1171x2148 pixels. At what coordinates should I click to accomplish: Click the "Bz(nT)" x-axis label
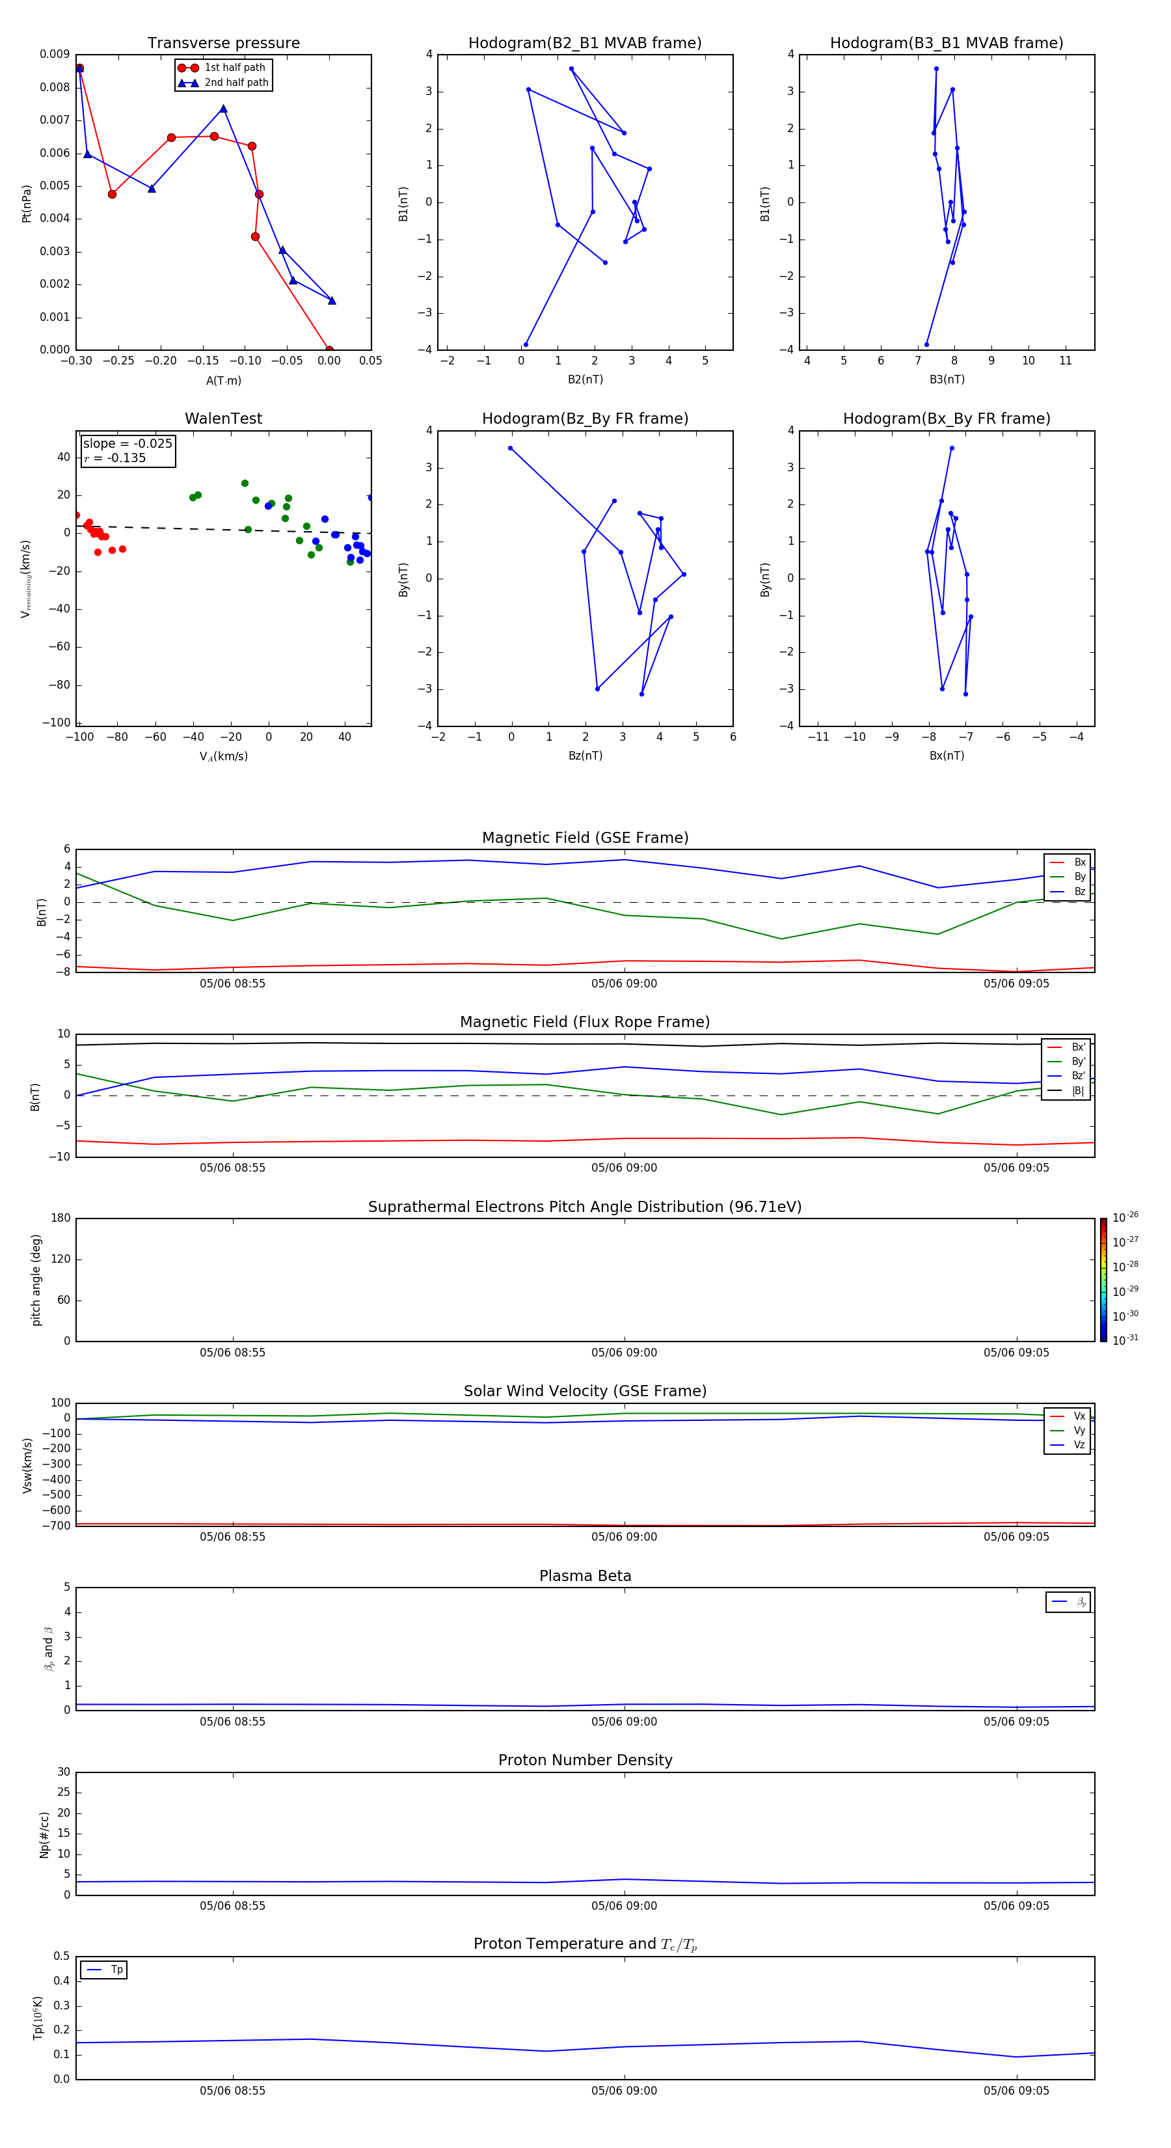pos(585,756)
